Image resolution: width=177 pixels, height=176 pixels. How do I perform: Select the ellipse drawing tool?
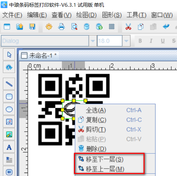coord(9,109)
